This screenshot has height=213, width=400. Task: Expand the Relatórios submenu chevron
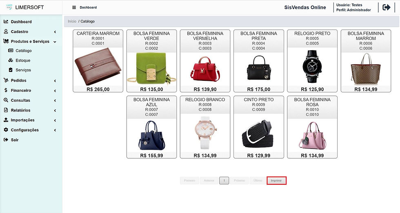[55, 111]
